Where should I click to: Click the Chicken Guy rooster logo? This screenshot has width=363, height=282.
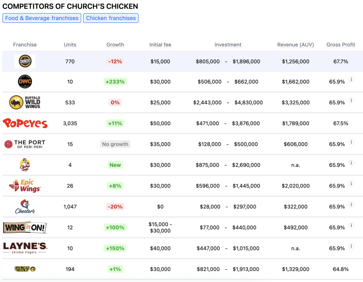(25, 165)
